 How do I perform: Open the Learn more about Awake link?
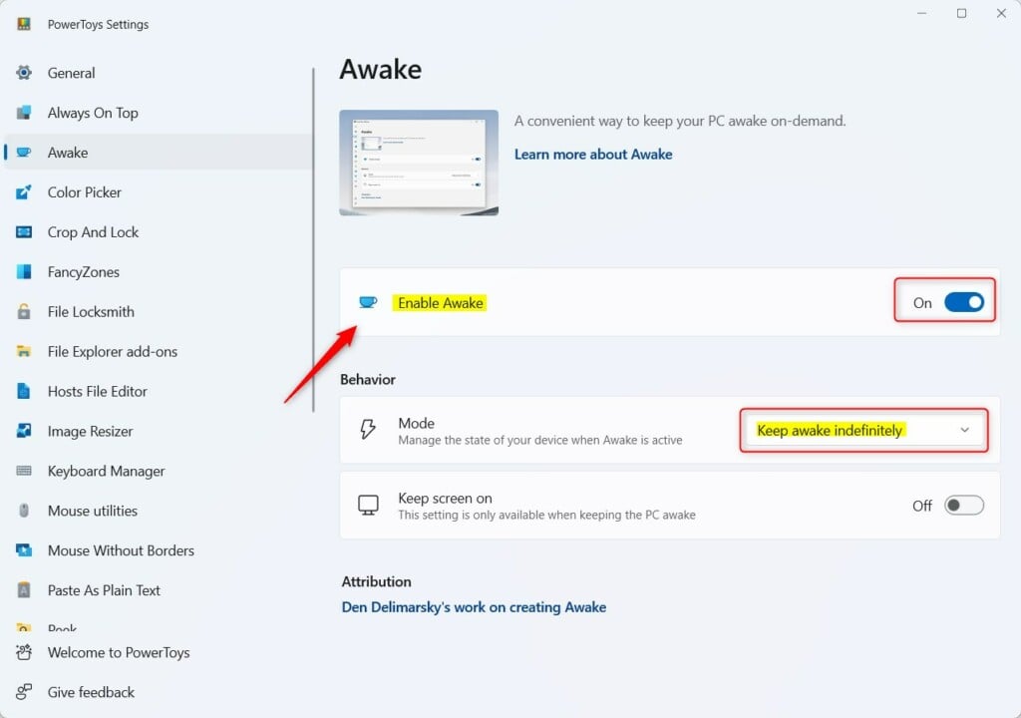593,154
